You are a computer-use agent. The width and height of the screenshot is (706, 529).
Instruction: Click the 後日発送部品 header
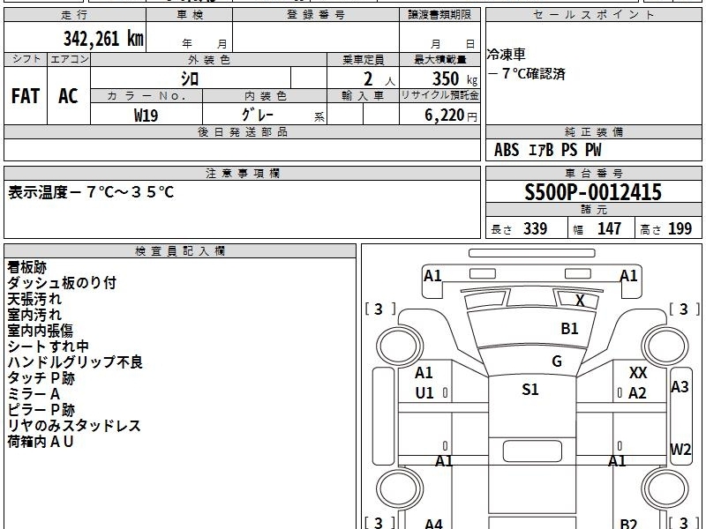242,132
